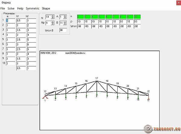Click the roller support icon at node 11
Screen dimensions: 181x134
point(148,98)
